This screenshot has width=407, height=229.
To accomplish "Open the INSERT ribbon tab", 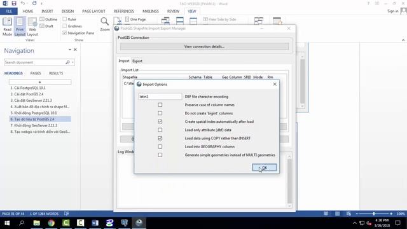I will pos(47,11).
